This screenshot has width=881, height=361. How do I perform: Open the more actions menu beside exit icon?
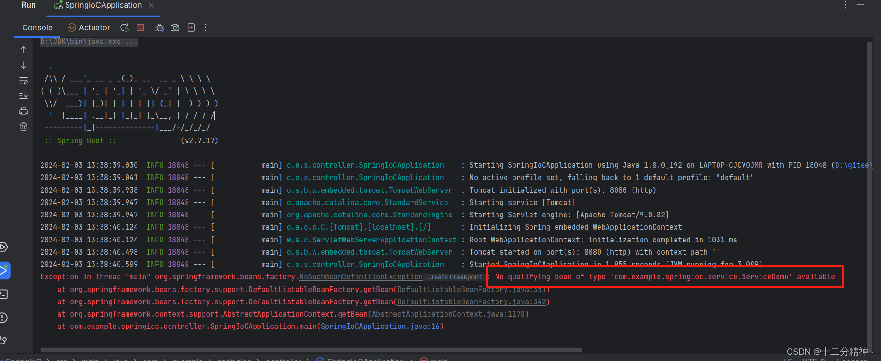(205, 27)
